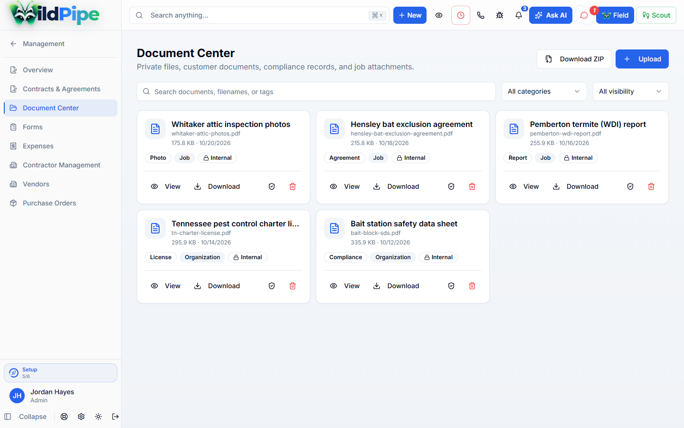This screenshot has width=684, height=428.
Task: Open Purchase Orders in sidebar
Action: [x=60, y=203]
